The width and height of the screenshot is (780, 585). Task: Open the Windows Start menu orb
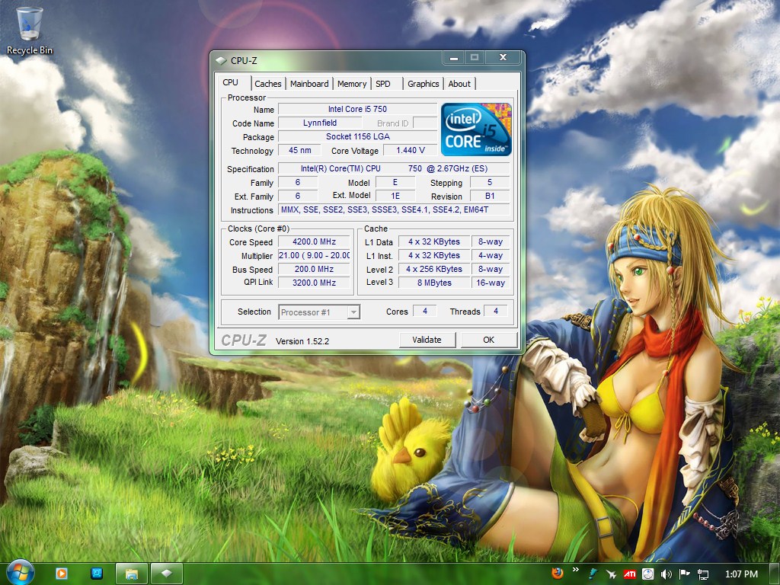tap(21, 573)
